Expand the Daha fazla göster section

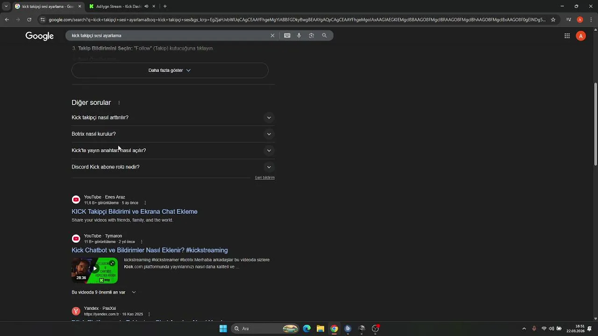tap(170, 70)
